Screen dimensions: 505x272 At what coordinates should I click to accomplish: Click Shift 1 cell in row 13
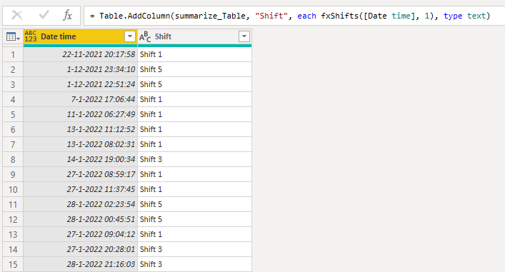tap(194, 234)
